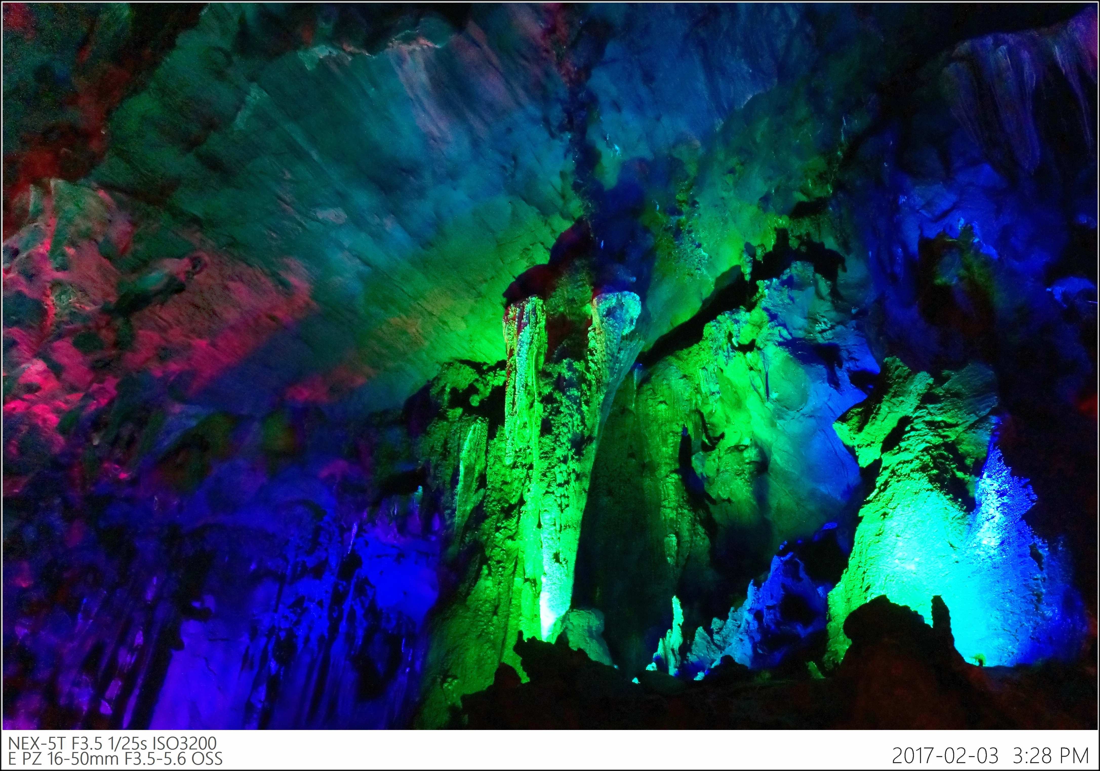Click the NEX-5T camera model text

[38, 743]
